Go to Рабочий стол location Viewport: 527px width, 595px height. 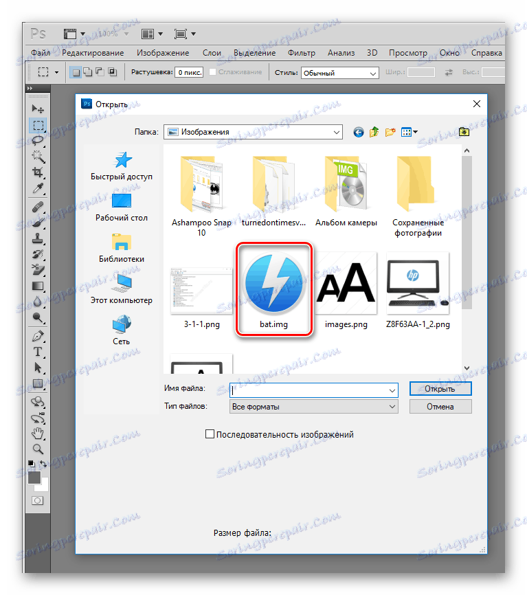(x=122, y=207)
